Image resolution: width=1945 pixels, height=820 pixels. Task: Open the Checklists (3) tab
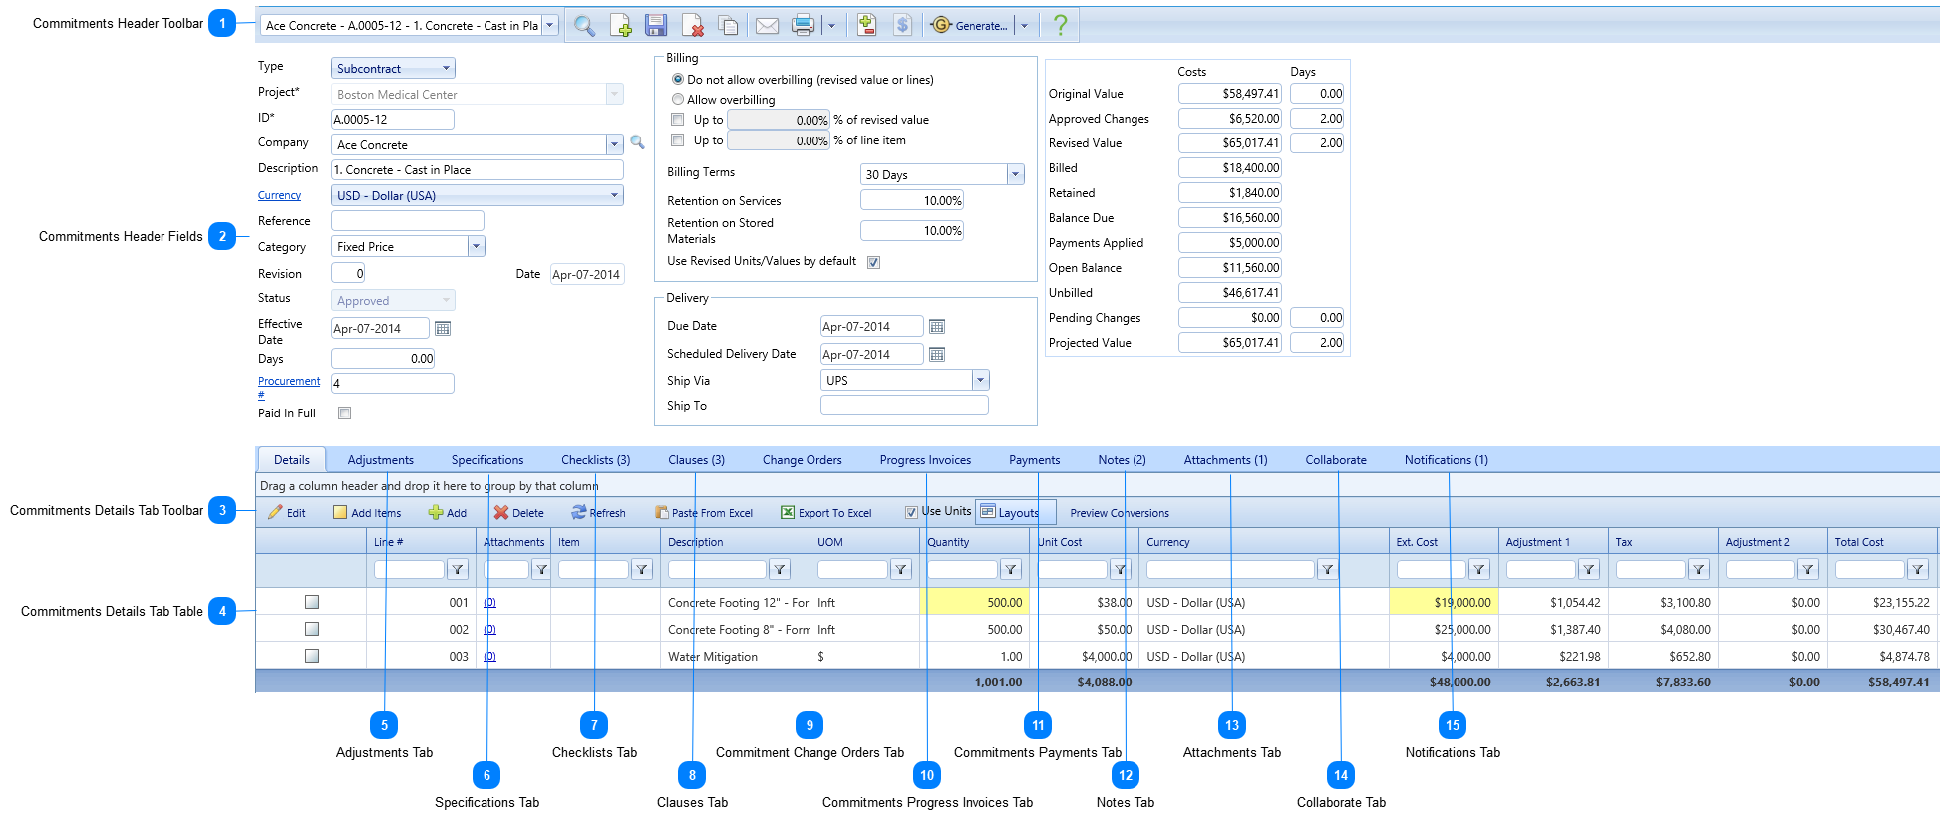[596, 460]
